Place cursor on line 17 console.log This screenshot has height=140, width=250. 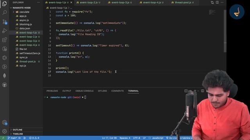click(x=84, y=72)
